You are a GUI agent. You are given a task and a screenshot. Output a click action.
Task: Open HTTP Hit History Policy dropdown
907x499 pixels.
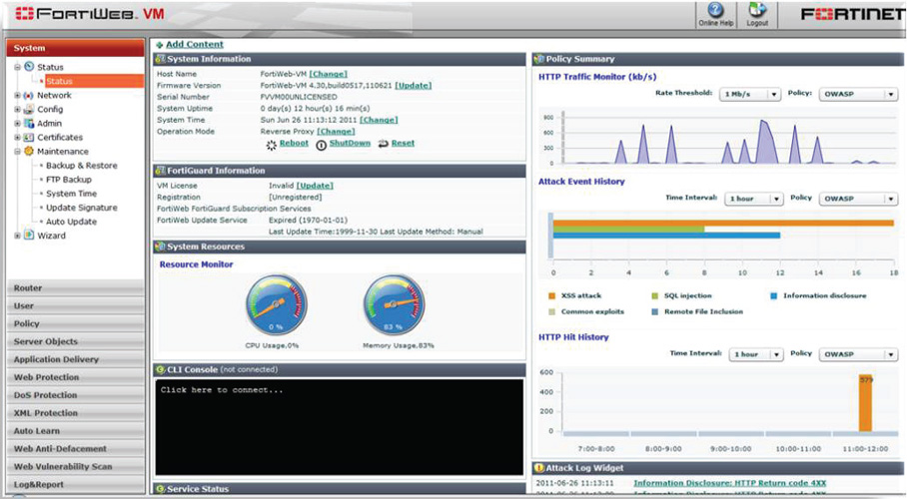pos(858,354)
